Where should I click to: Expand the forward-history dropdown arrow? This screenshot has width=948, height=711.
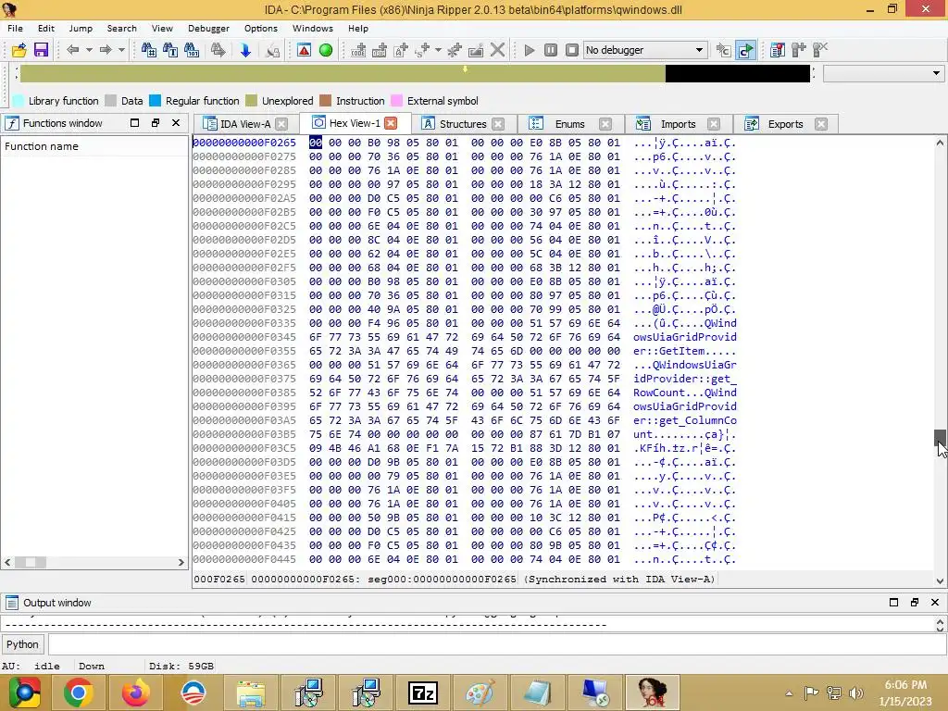pos(121,50)
